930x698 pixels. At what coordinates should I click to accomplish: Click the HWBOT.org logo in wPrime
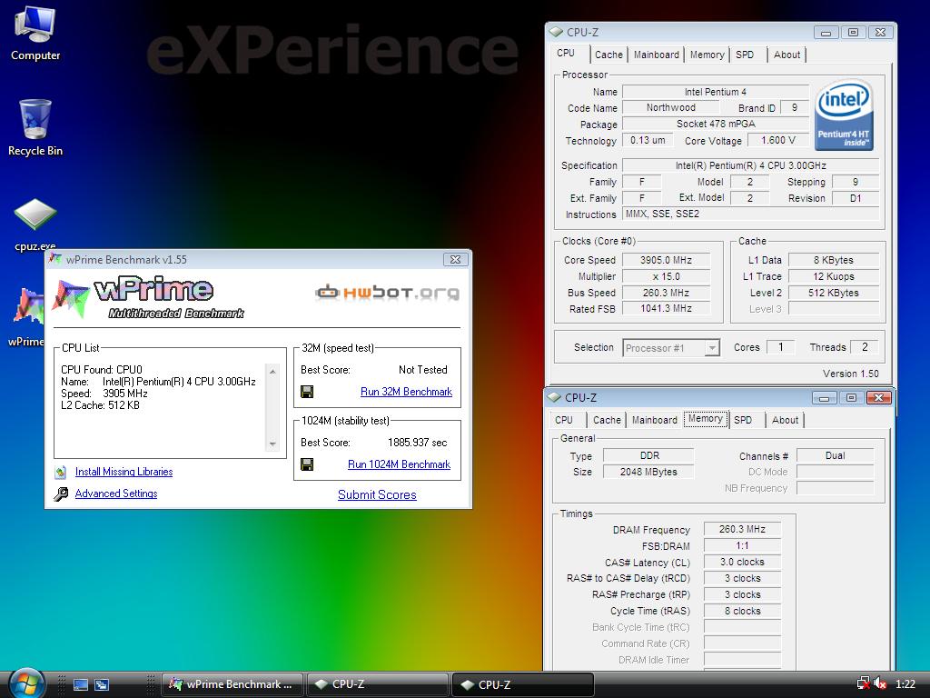[x=387, y=292]
